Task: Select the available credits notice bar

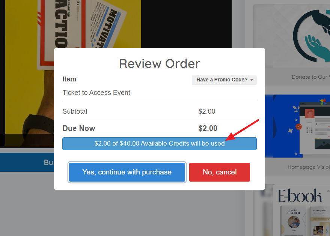Action: click(x=160, y=144)
